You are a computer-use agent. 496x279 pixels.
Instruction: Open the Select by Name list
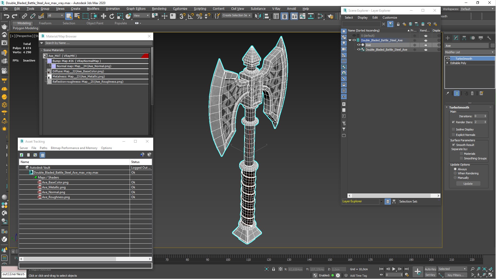pyautogui.click(x=77, y=16)
